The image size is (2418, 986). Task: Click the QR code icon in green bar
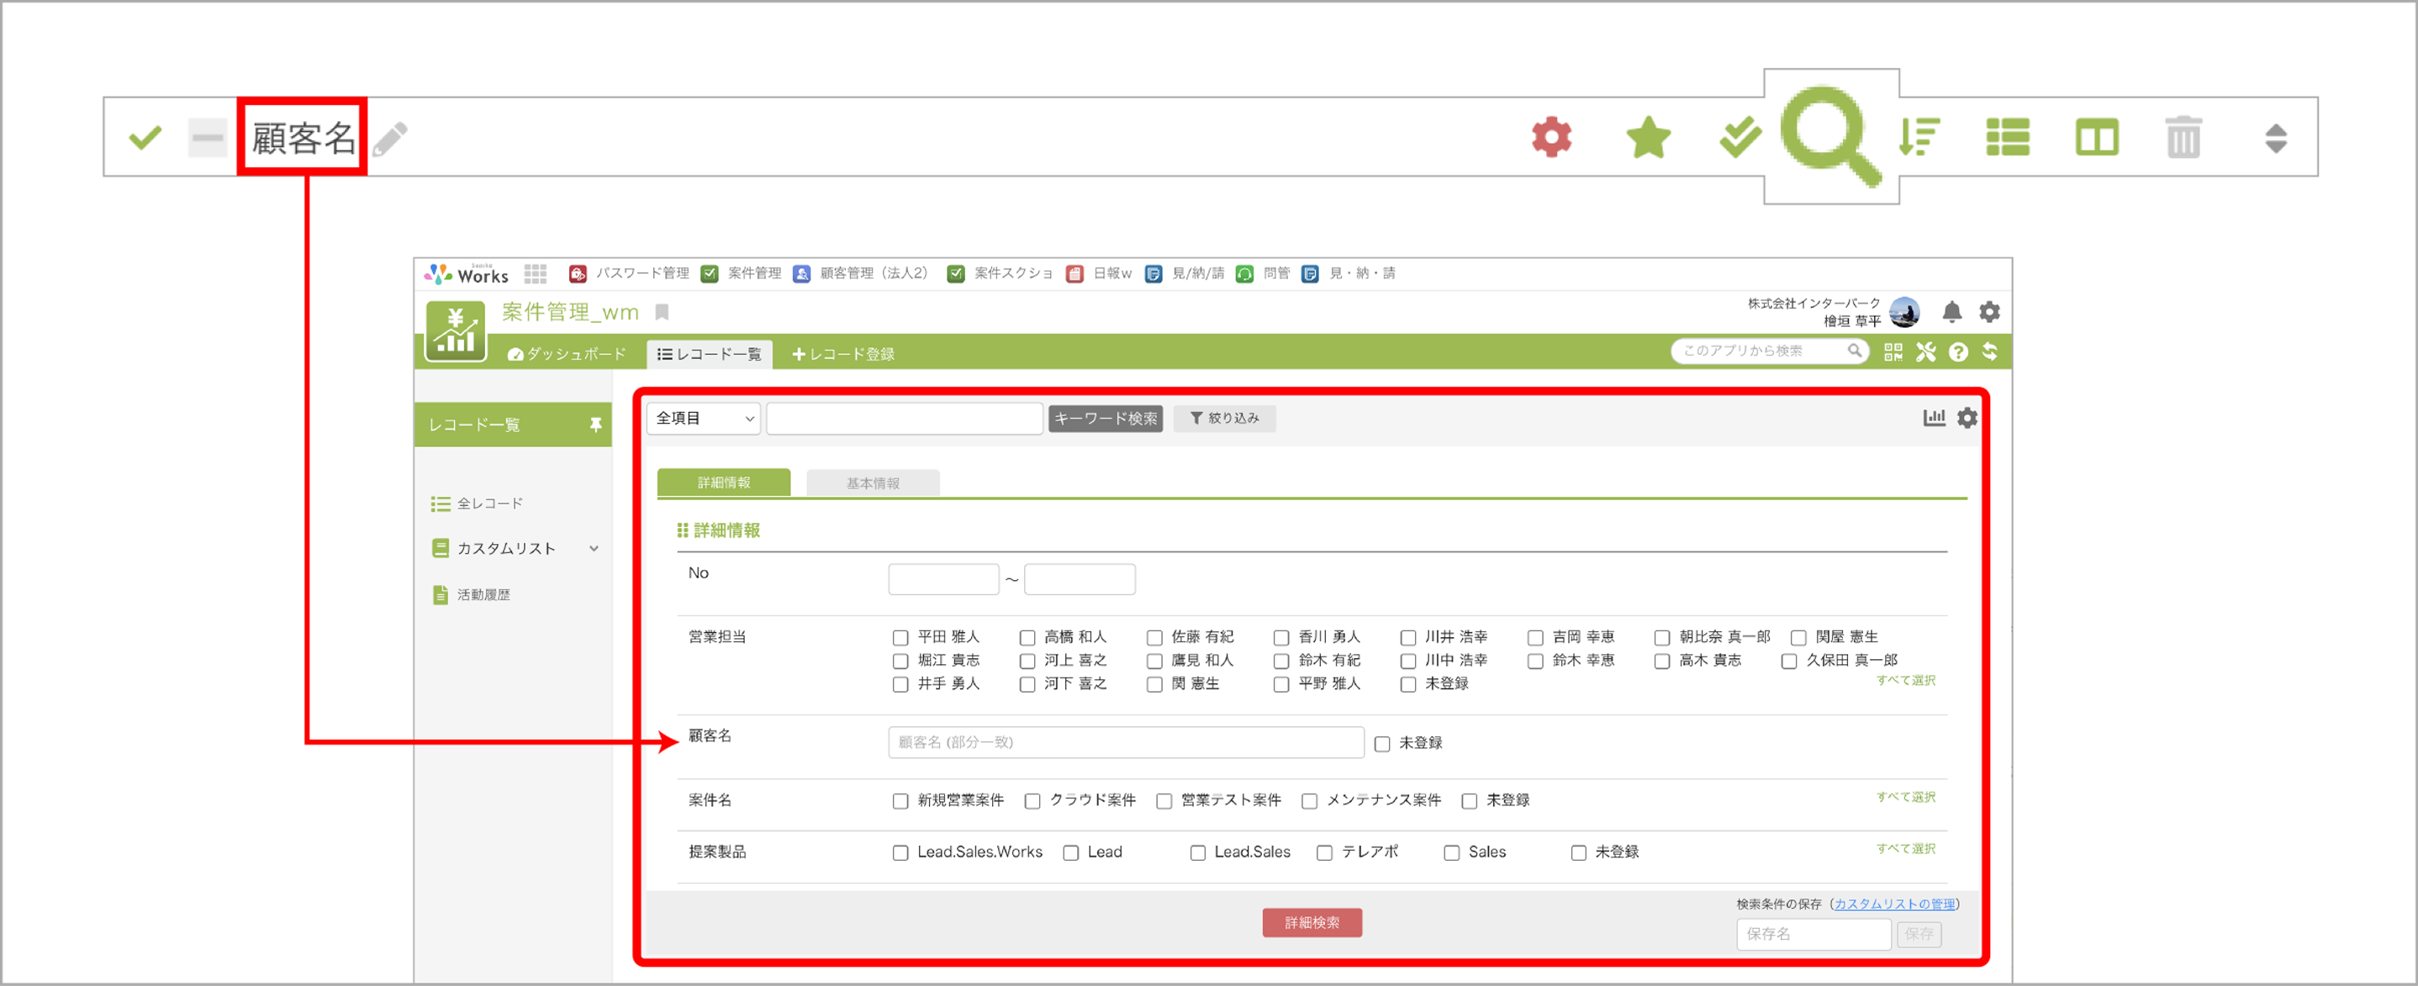[1893, 352]
